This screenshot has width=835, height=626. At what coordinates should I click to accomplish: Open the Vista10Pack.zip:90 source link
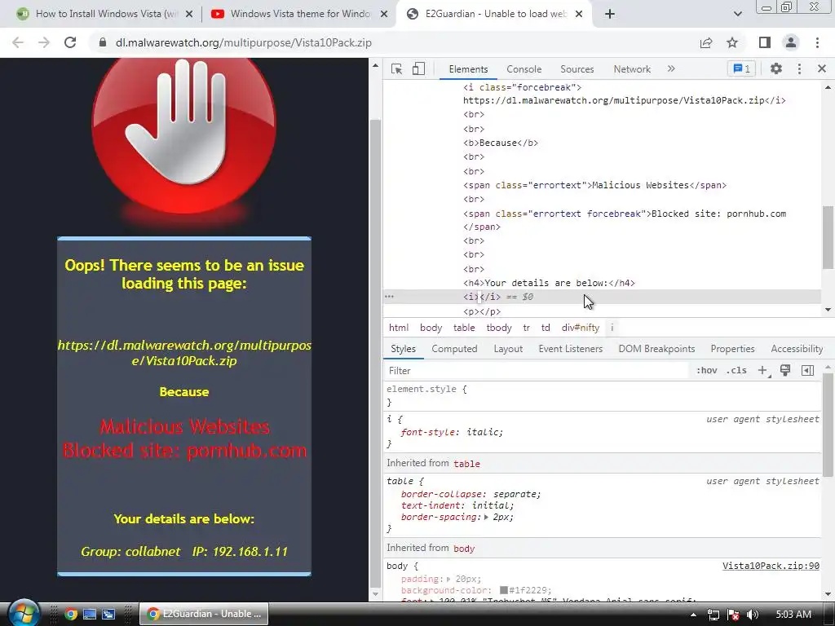pyautogui.click(x=771, y=566)
